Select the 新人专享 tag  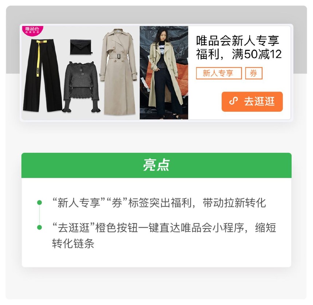coord(219,73)
